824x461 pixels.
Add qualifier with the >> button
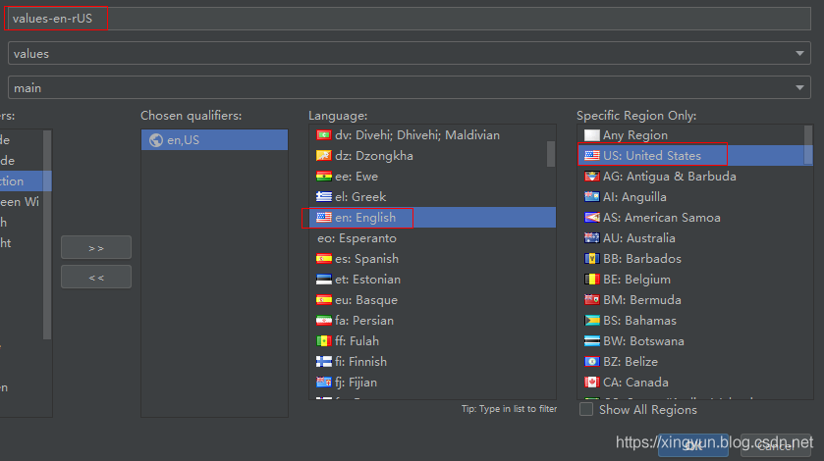(96, 247)
